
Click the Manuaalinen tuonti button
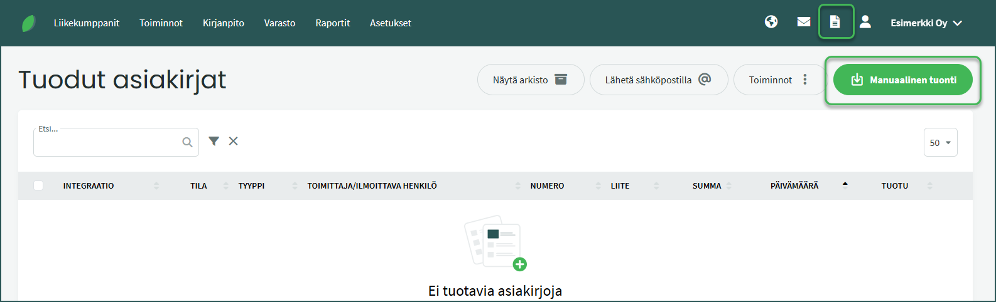point(902,80)
